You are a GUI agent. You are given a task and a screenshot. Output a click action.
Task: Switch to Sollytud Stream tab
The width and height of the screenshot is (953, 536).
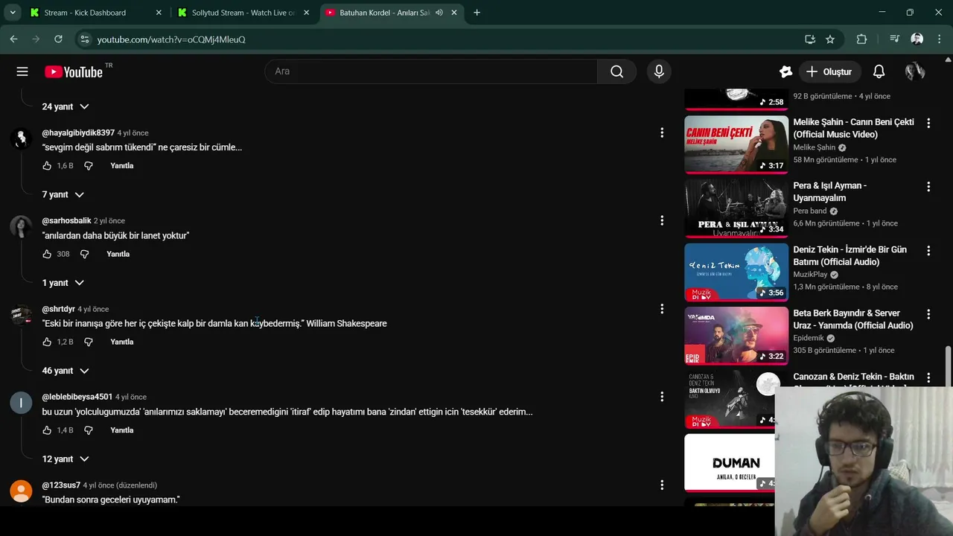coord(243,13)
